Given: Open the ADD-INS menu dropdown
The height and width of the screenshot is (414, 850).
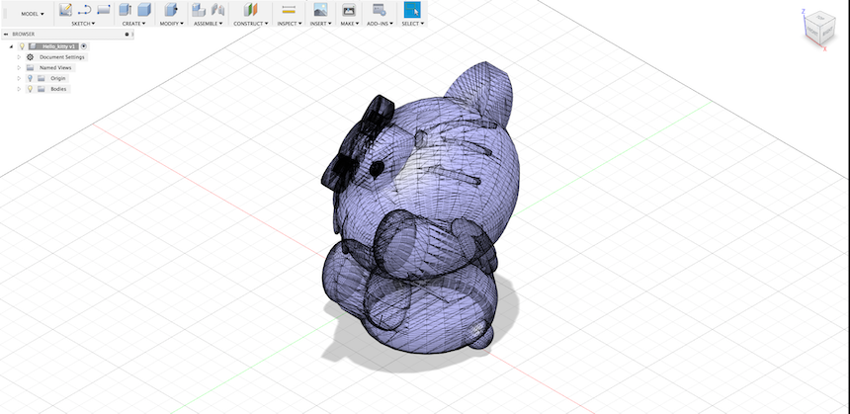Looking at the screenshot, I should coord(380,24).
